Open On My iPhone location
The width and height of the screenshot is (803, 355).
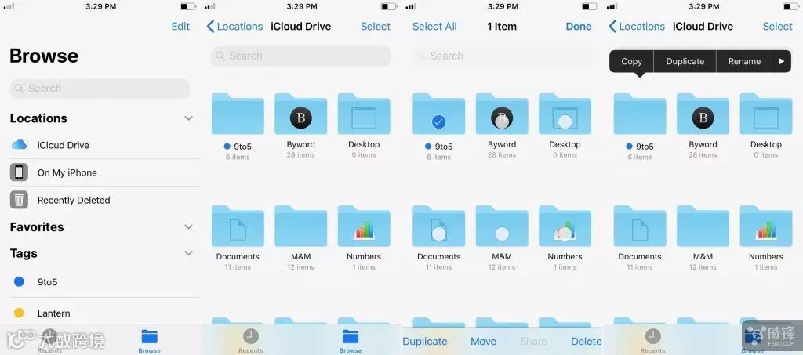click(x=100, y=172)
